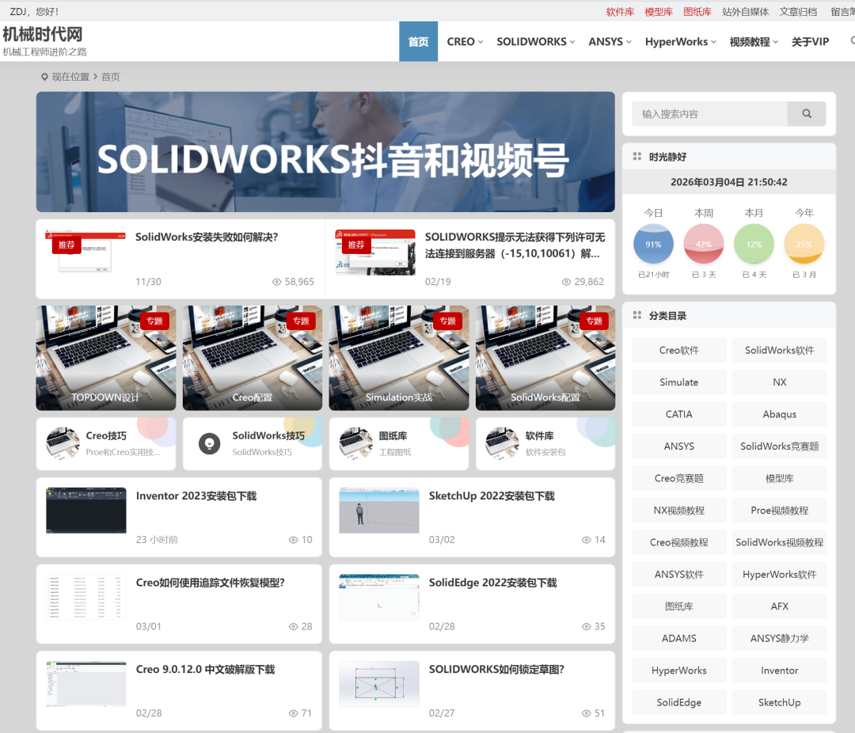
Task: Click the 图纸库 card thumbnail icon
Action: [x=355, y=443]
